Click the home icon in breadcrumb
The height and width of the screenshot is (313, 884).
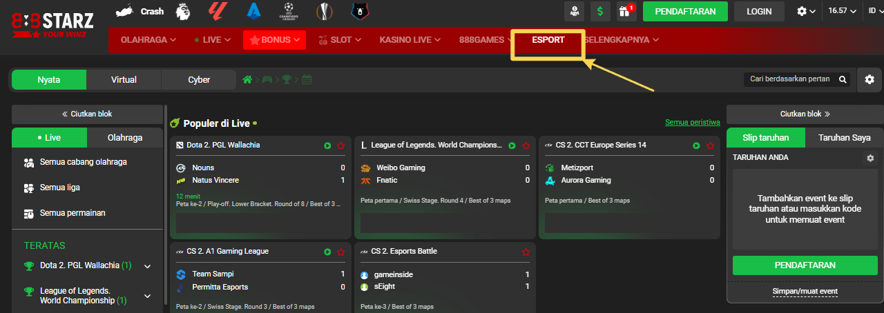coord(247,80)
